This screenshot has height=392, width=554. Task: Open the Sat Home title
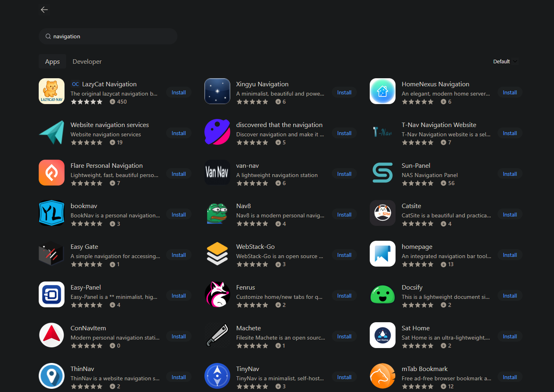tap(416, 328)
